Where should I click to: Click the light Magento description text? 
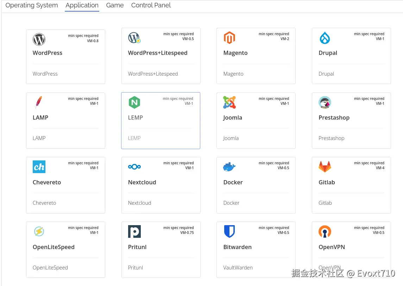[x=233, y=74]
